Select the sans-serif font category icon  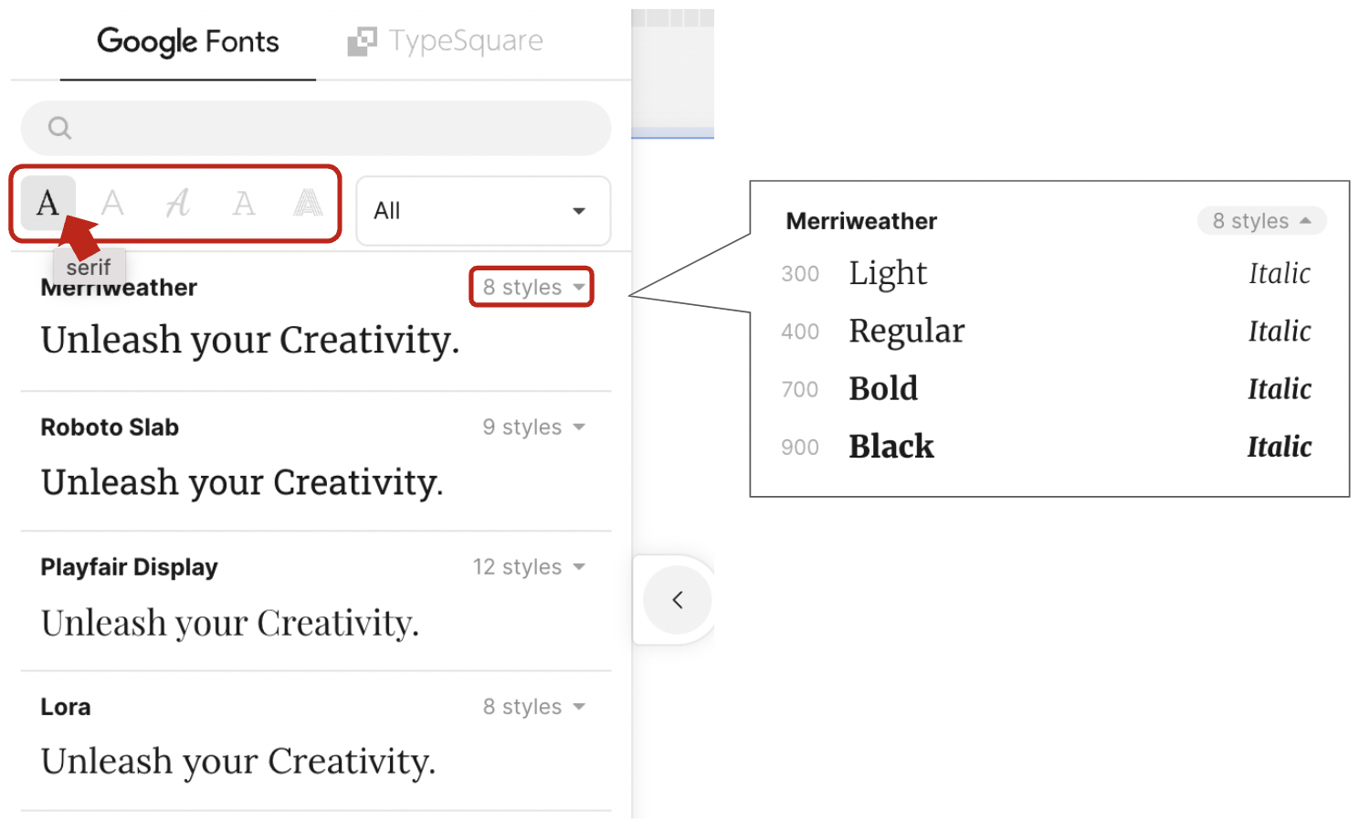click(x=112, y=203)
